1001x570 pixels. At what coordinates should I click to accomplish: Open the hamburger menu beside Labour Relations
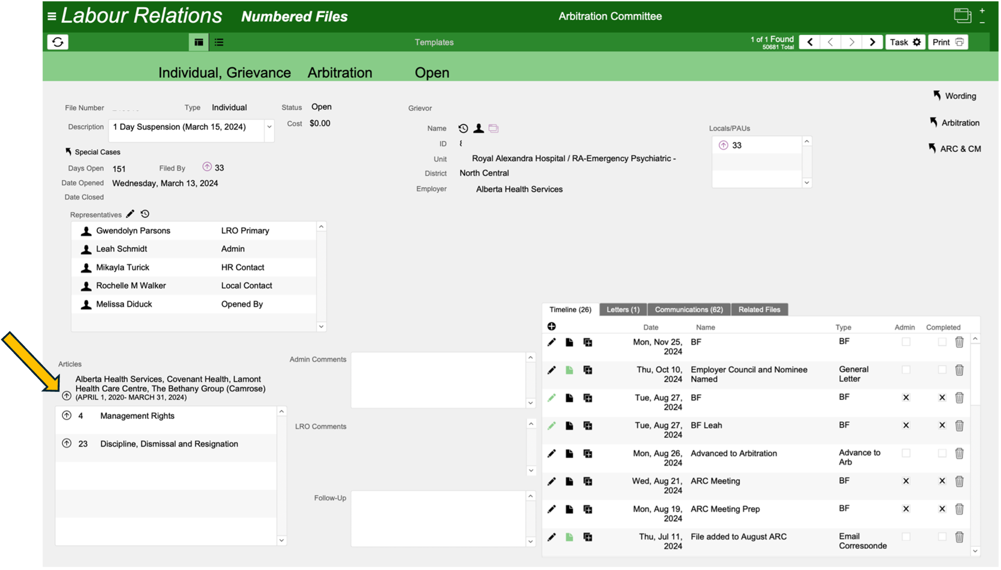pos(51,16)
